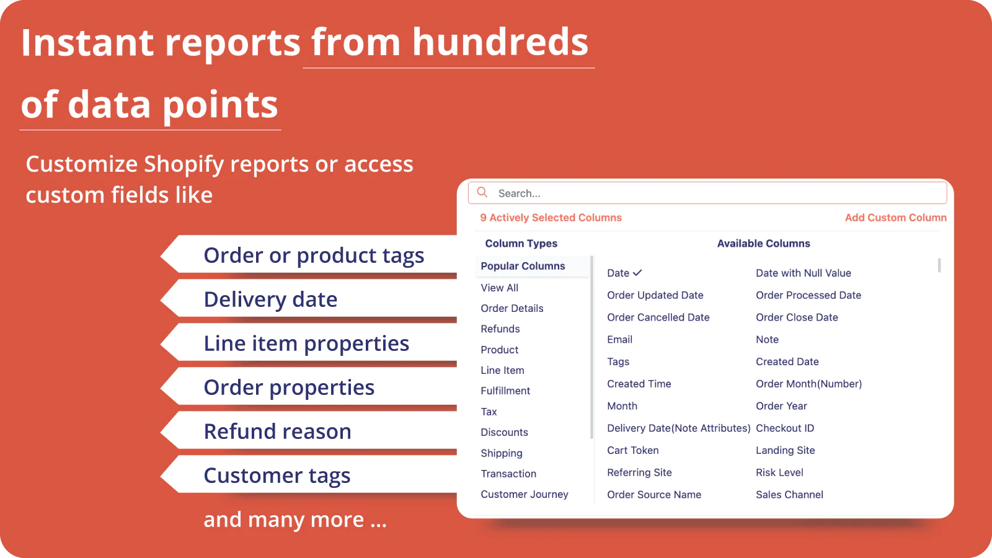The image size is (992, 558).
Task: Deselect the checked Date column
Action: pos(624,273)
